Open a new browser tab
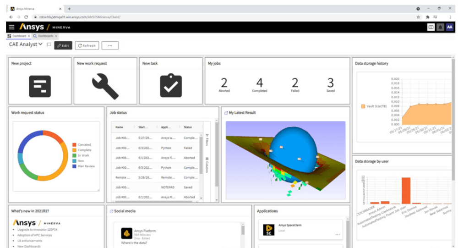This screenshot has width=458, height=248. [69, 9]
